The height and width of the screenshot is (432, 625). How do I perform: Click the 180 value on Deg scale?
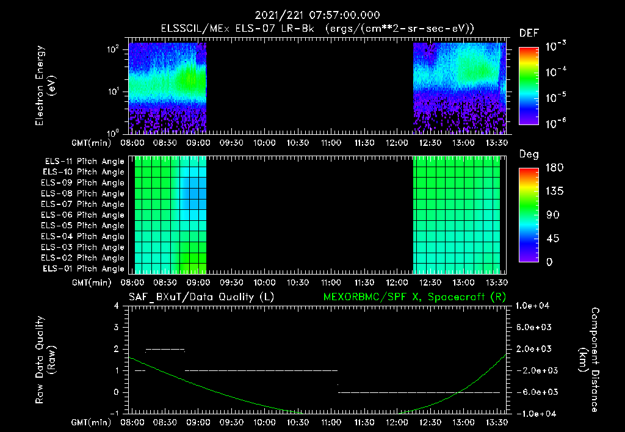[x=554, y=167]
